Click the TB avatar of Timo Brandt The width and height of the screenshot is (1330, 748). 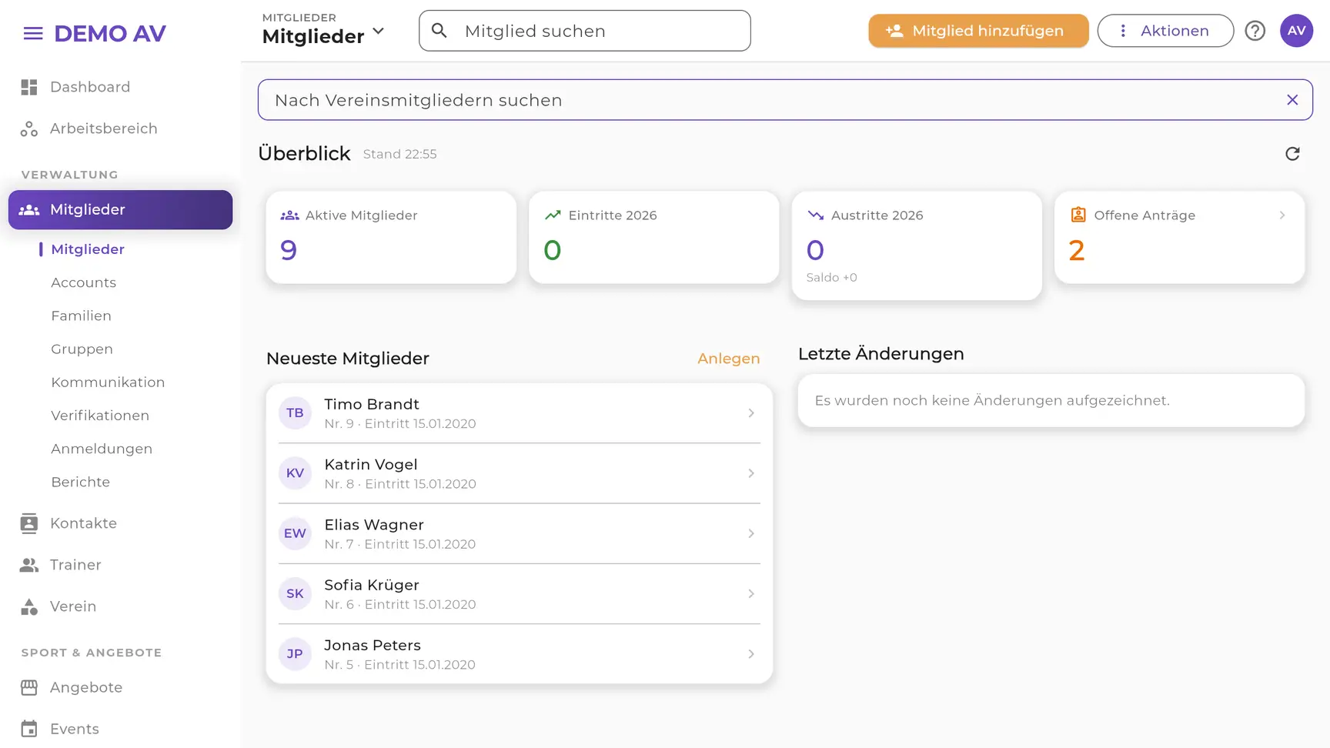[295, 413]
